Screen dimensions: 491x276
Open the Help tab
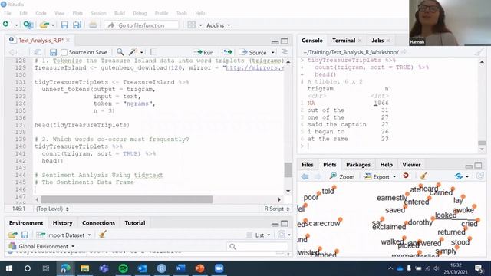(x=386, y=165)
